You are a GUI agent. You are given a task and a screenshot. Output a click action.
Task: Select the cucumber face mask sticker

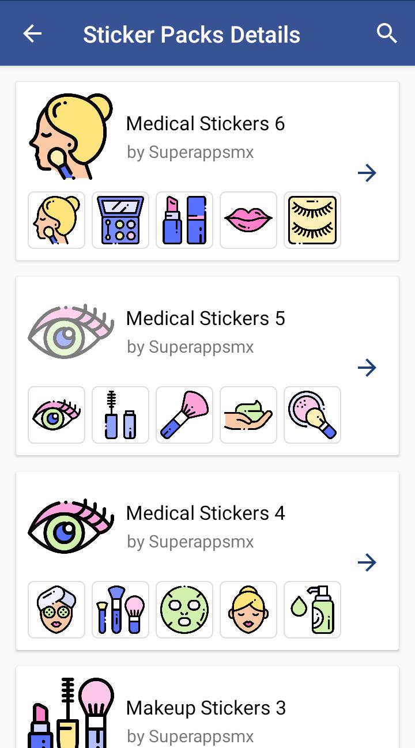(56, 610)
